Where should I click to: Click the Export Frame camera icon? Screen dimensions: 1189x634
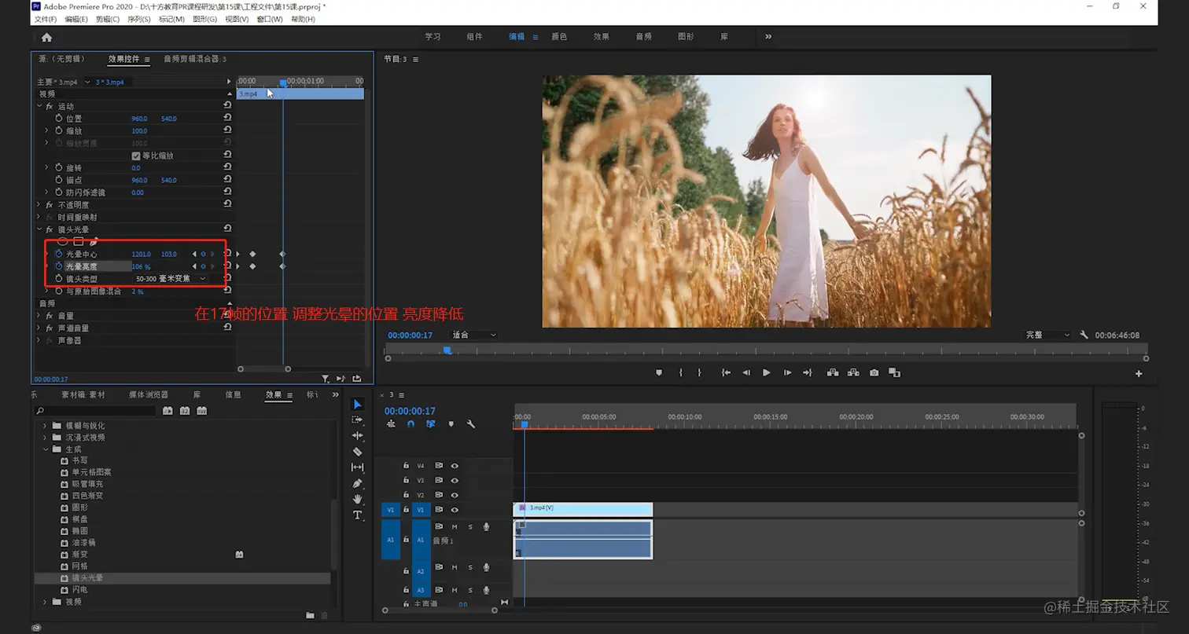click(874, 373)
